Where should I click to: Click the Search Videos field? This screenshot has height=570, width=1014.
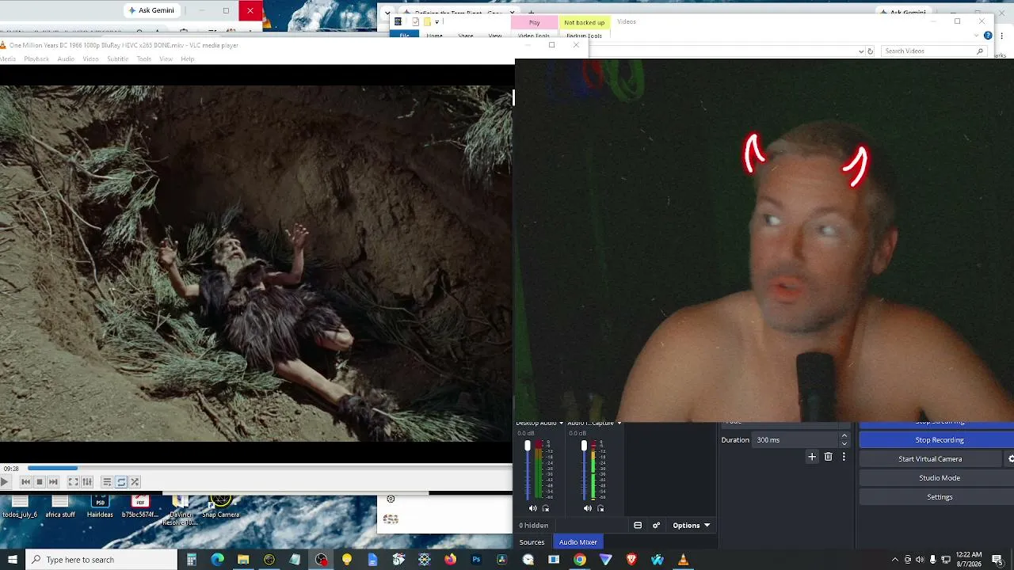(x=933, y=51)
